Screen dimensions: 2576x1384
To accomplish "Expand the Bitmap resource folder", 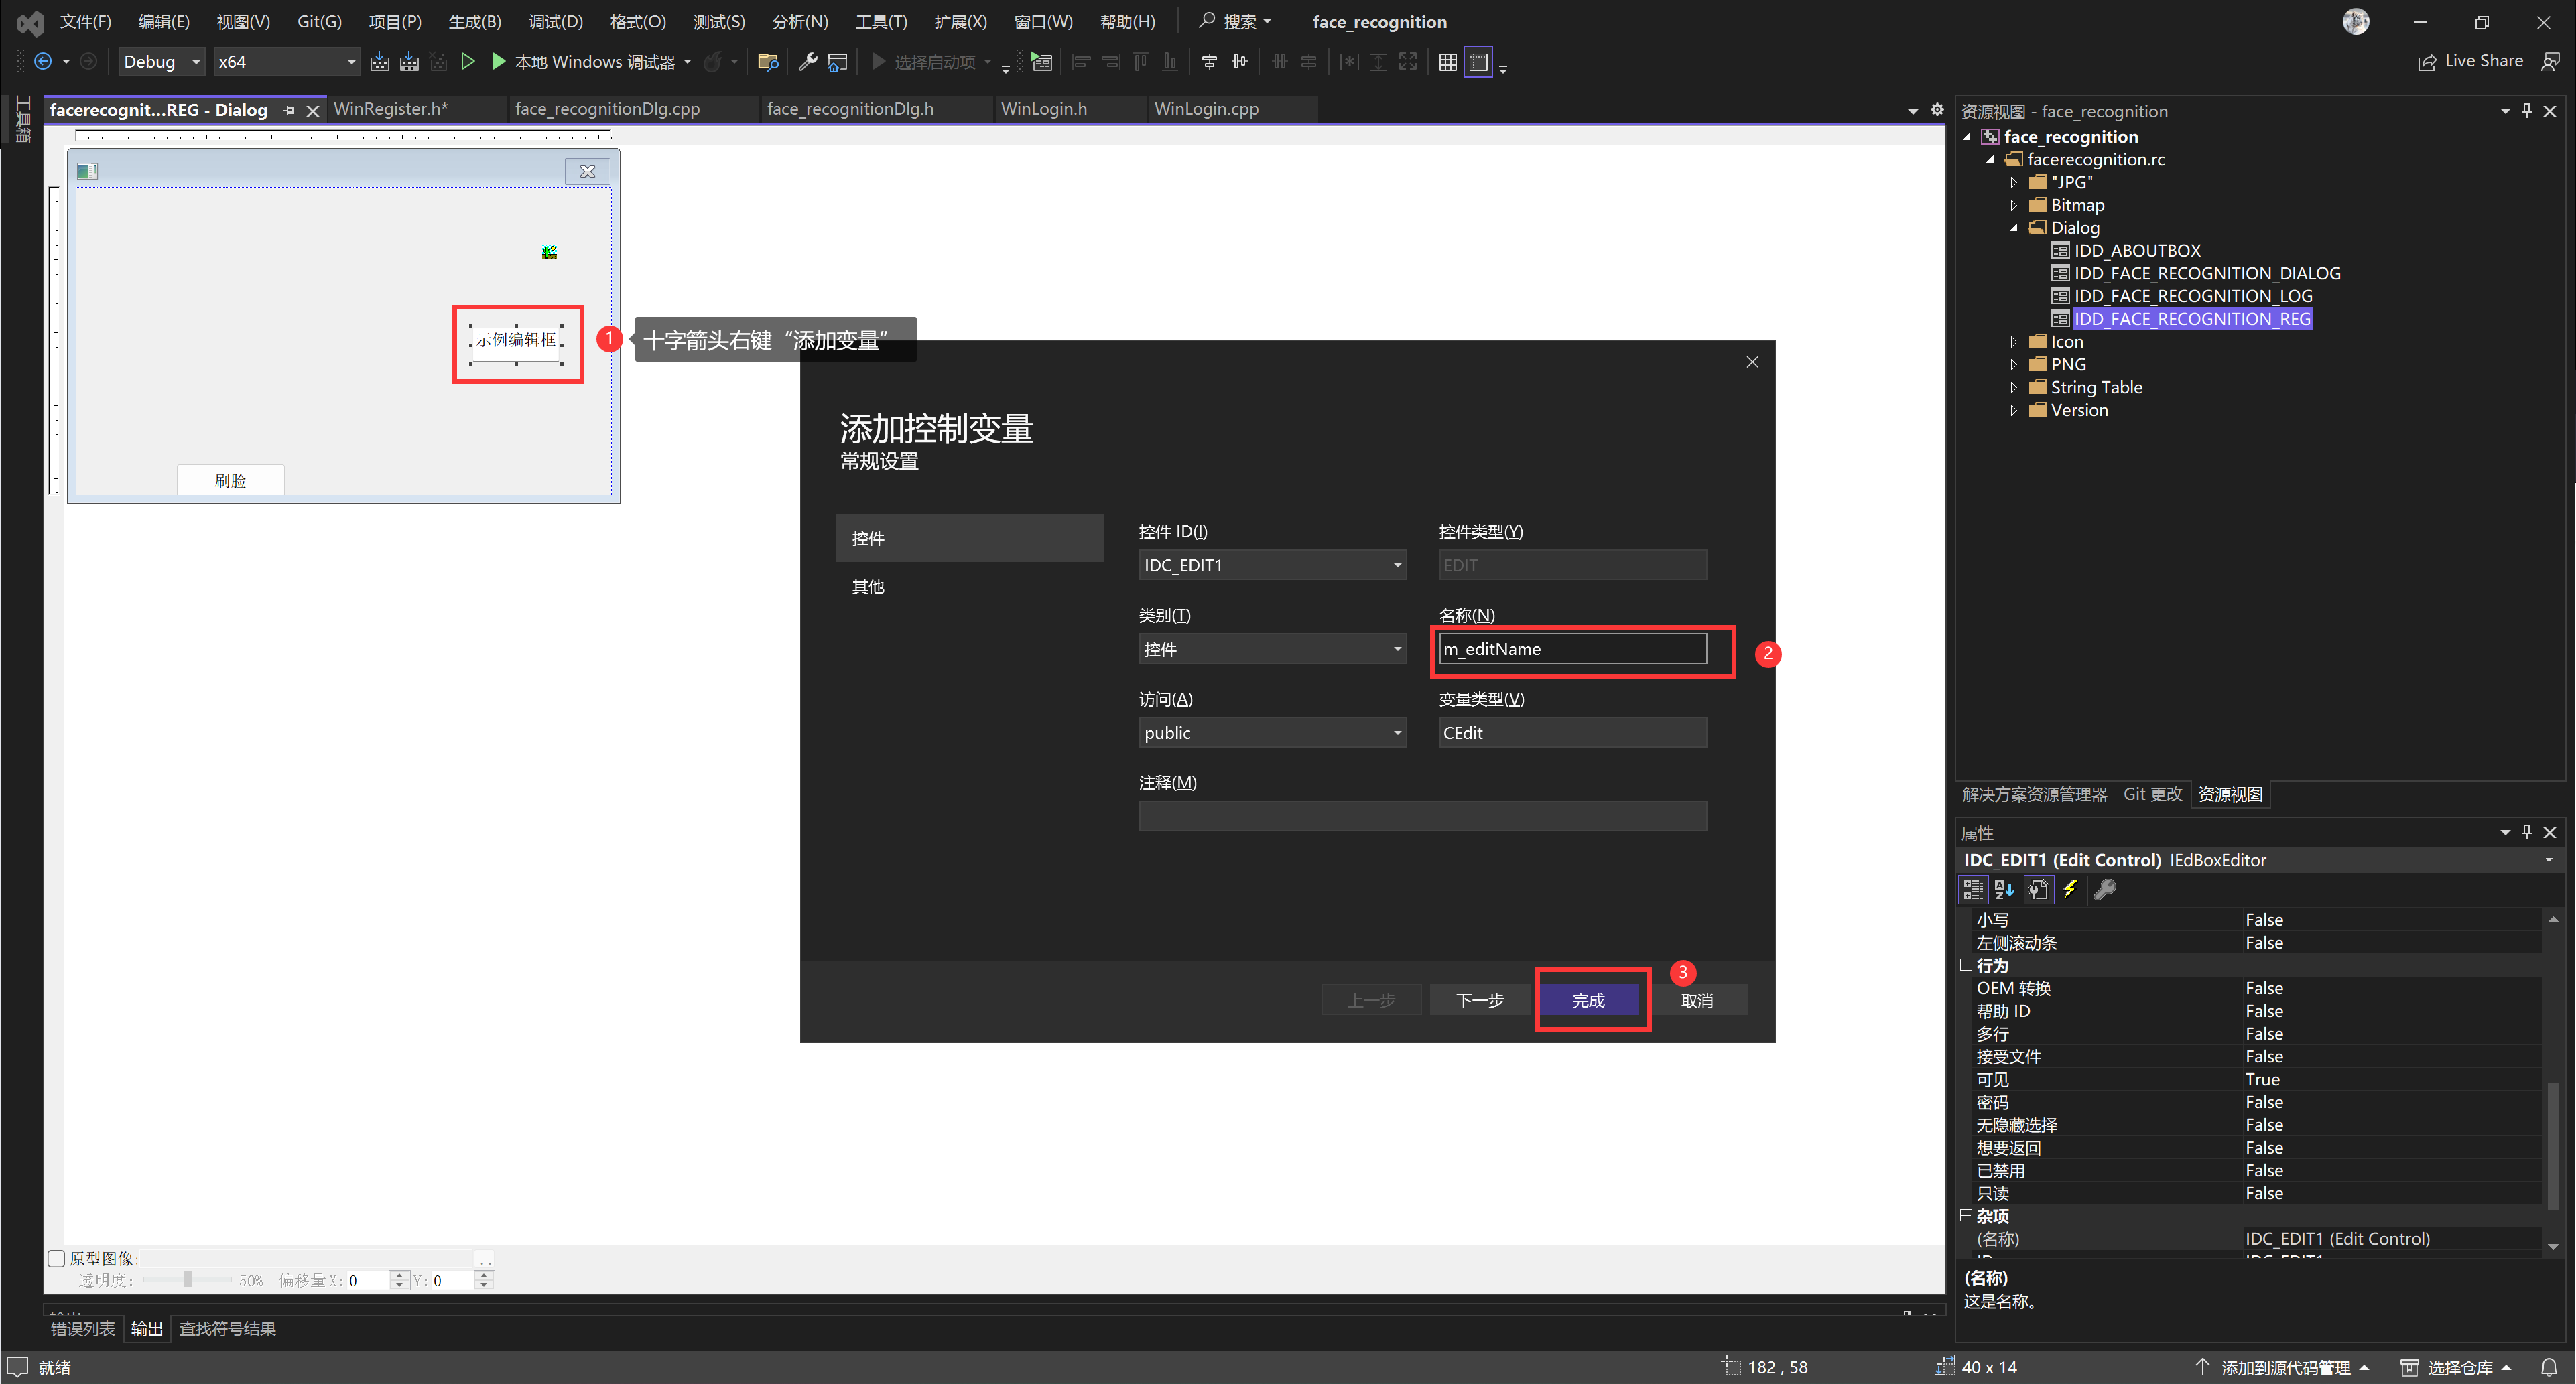I will coord(2014,205).
